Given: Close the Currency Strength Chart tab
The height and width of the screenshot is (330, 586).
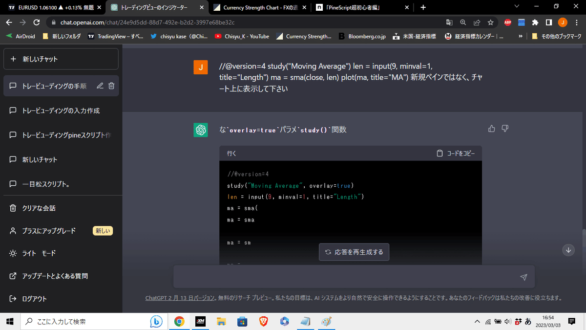Looking at the screenshot, I should pyautogui.click(x=304, y=7).
